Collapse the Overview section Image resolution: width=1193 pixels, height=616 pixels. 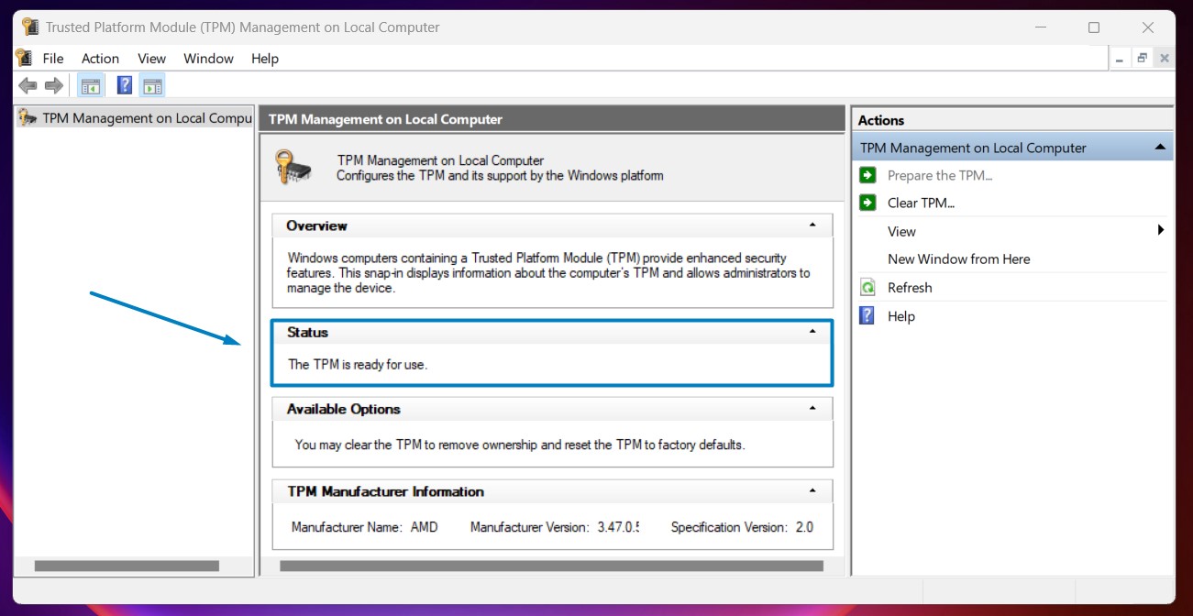pyautogui.click(x=812, y=225)
